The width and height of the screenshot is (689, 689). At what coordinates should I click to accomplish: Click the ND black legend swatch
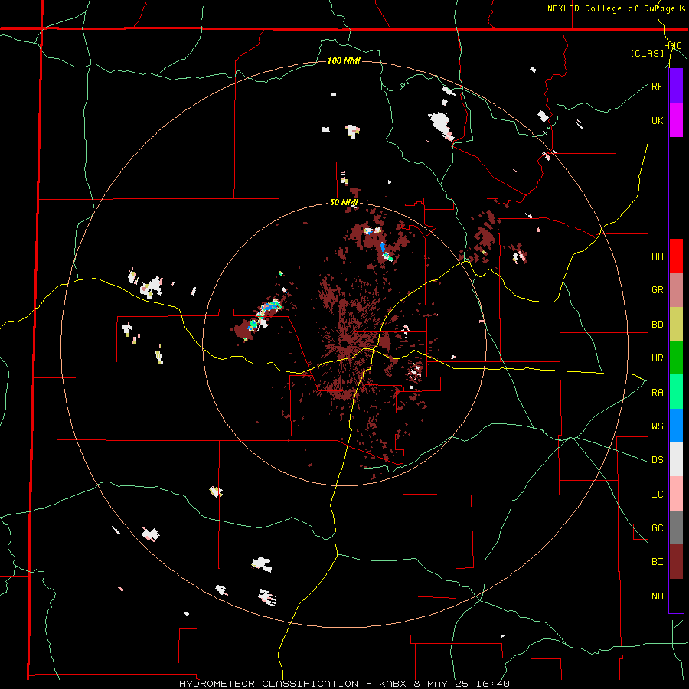(676, 596)
